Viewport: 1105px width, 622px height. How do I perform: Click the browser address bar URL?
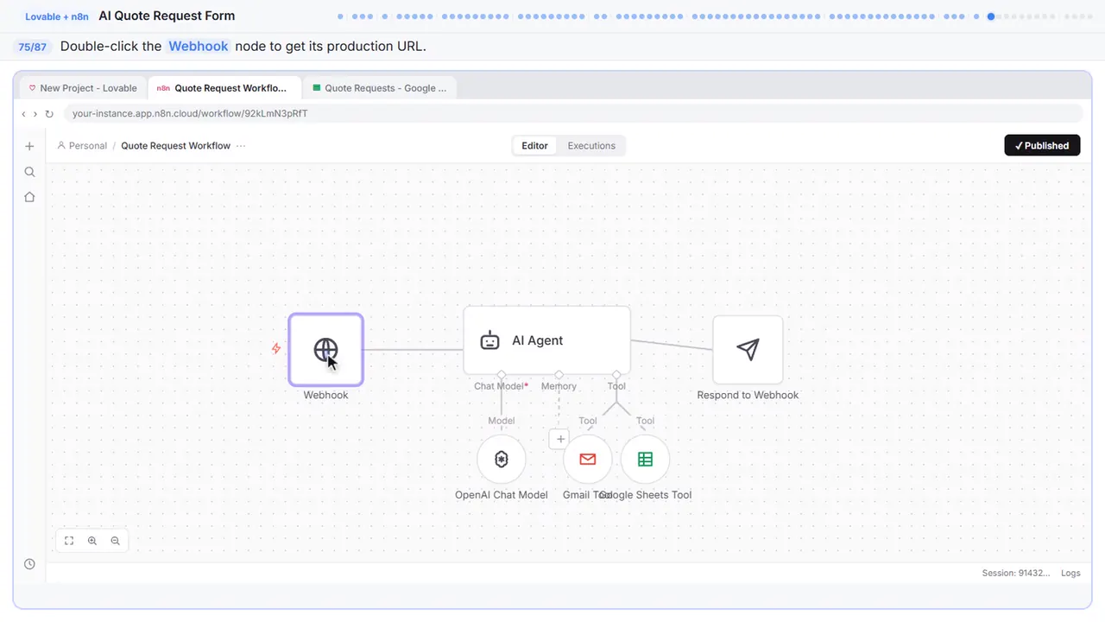[x=190, y=114]
